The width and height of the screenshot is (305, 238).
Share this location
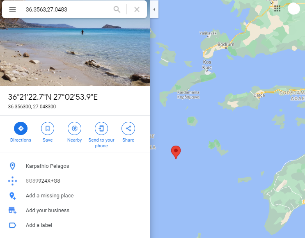pos(128,132)
